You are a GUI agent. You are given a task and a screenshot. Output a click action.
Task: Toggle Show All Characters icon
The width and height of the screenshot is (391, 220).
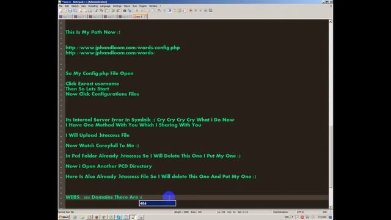(164, 10)
